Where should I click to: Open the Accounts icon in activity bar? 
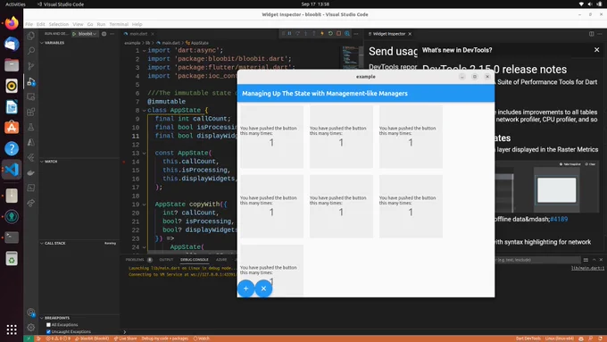coord(31,313)
